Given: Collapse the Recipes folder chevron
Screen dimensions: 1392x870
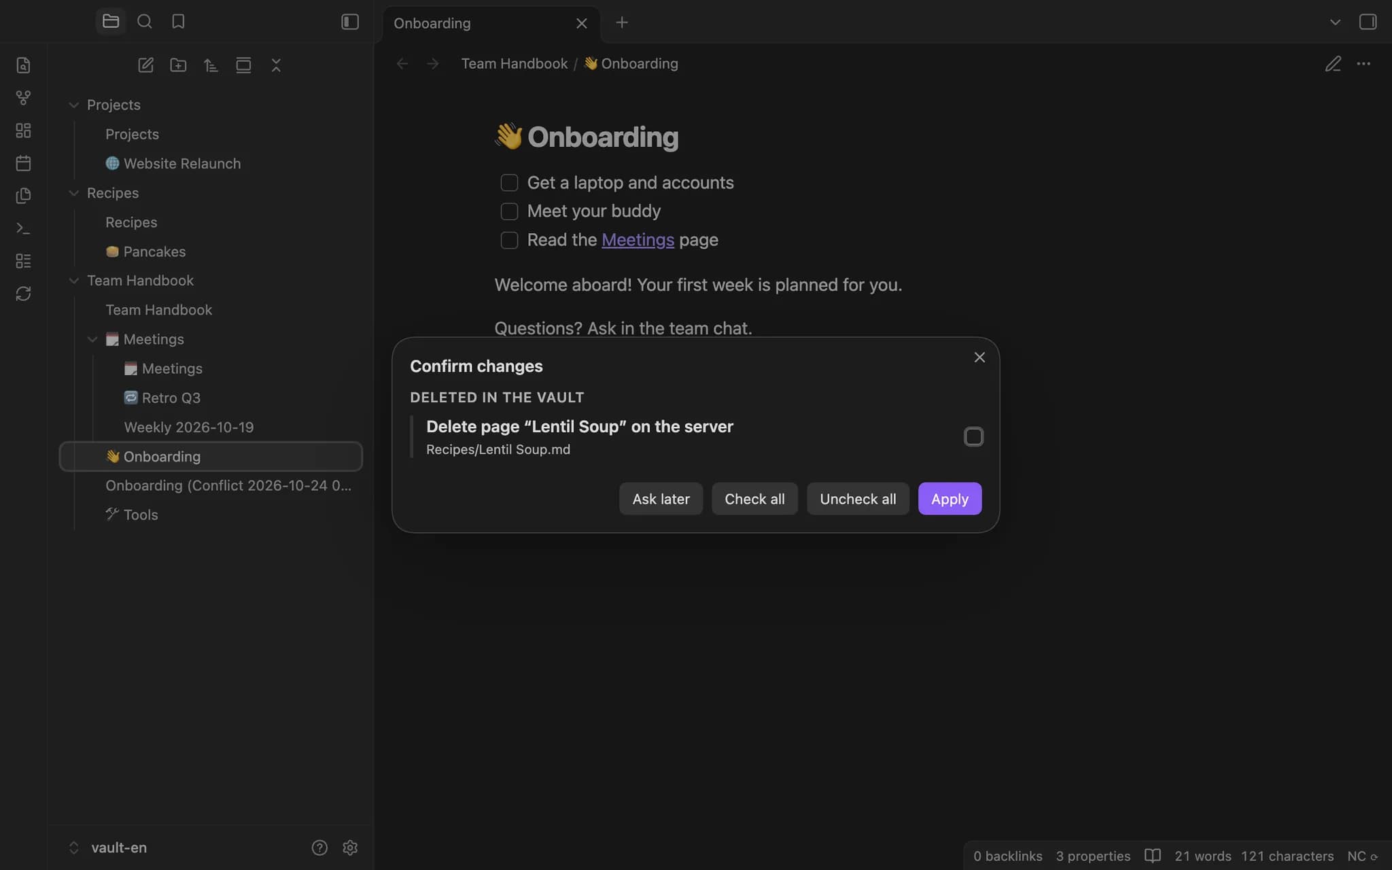Looking at the screenshot, I should [73, 193].
